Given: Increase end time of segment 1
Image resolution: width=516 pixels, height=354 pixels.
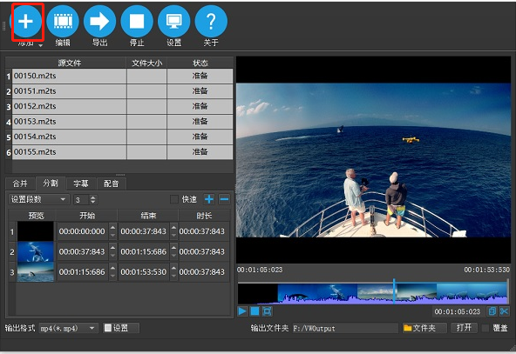Looking at the screenshot, I should 173,227.
